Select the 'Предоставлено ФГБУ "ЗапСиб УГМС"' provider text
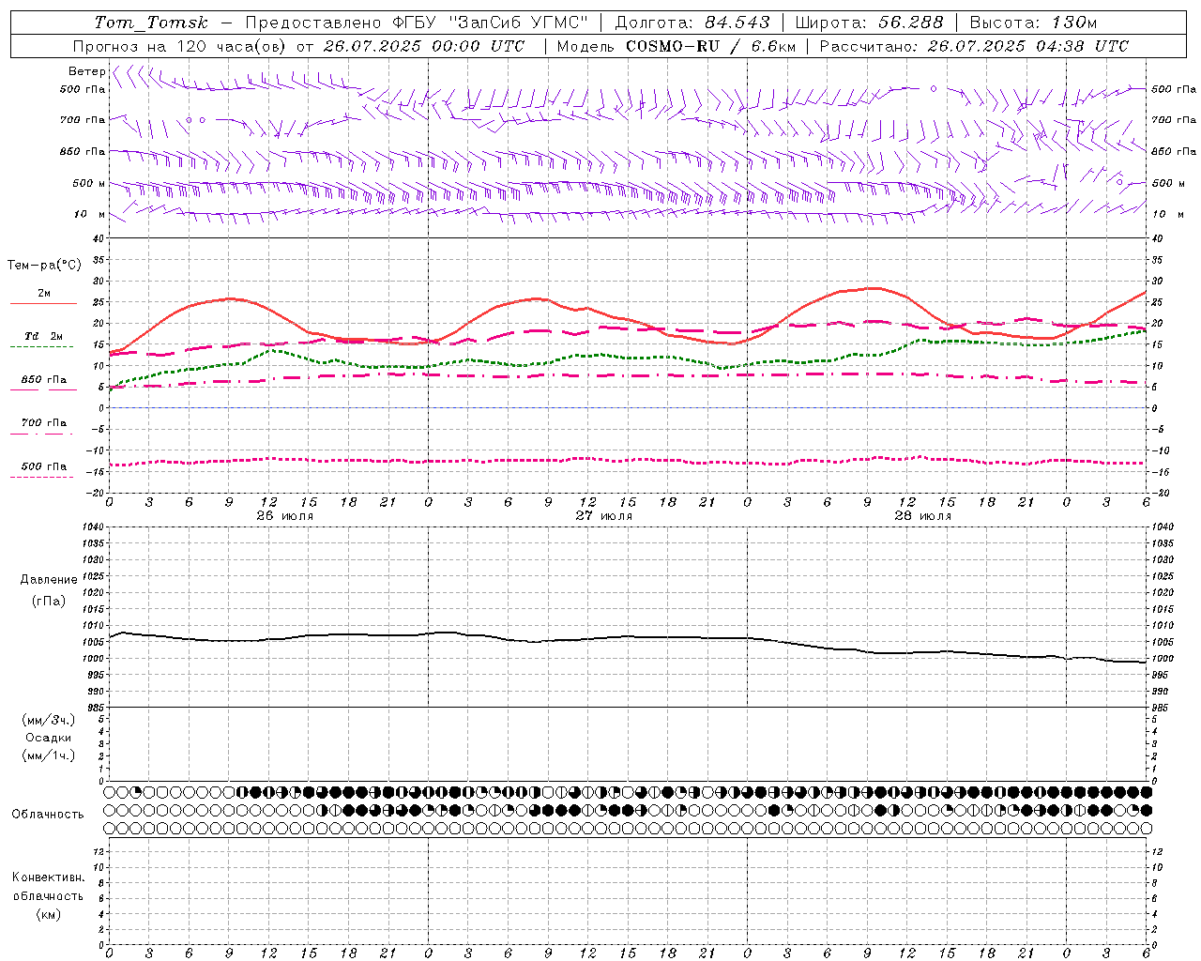Viewport: 1201px width, 961px height. click(417, 23)
